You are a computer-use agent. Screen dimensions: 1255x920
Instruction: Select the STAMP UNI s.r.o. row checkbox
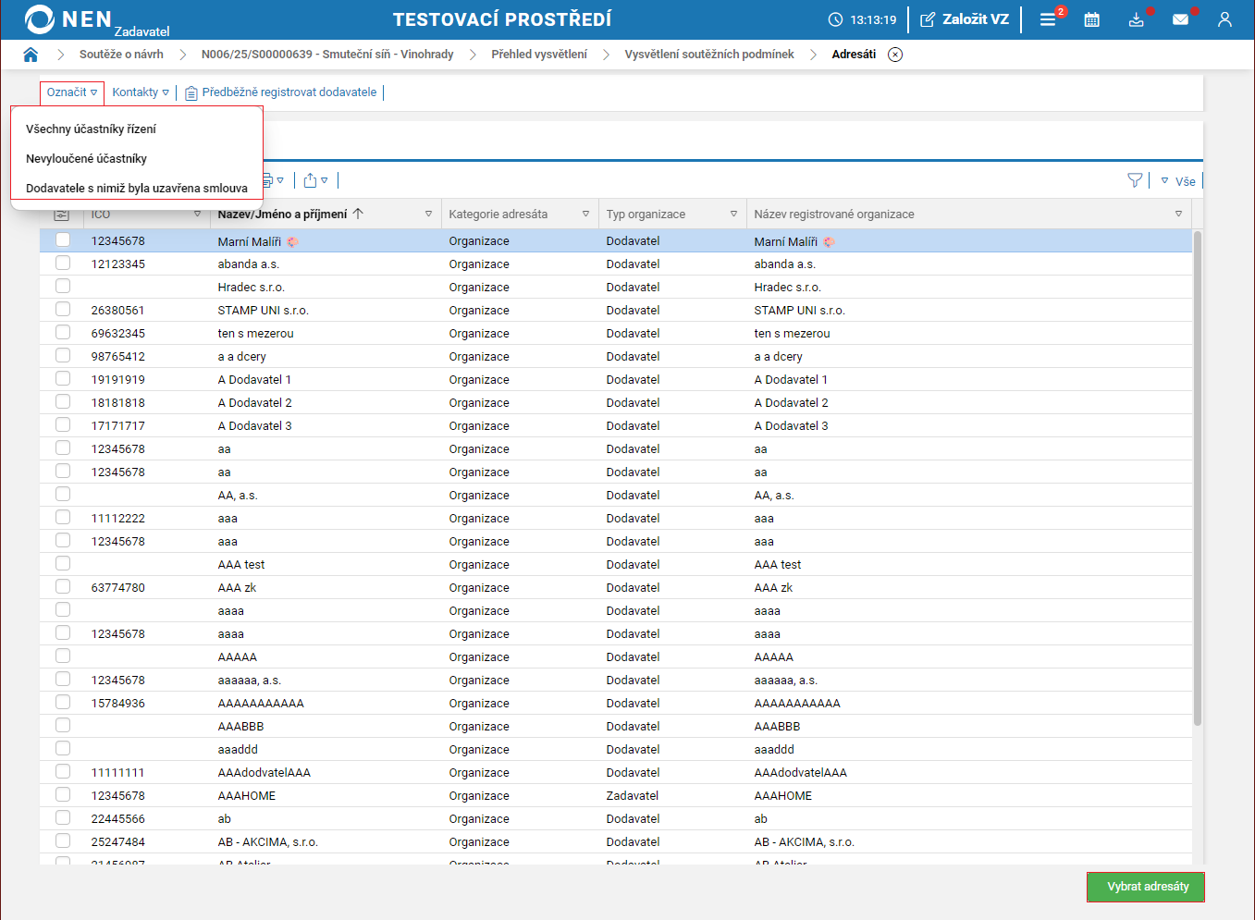pos(63,310)
